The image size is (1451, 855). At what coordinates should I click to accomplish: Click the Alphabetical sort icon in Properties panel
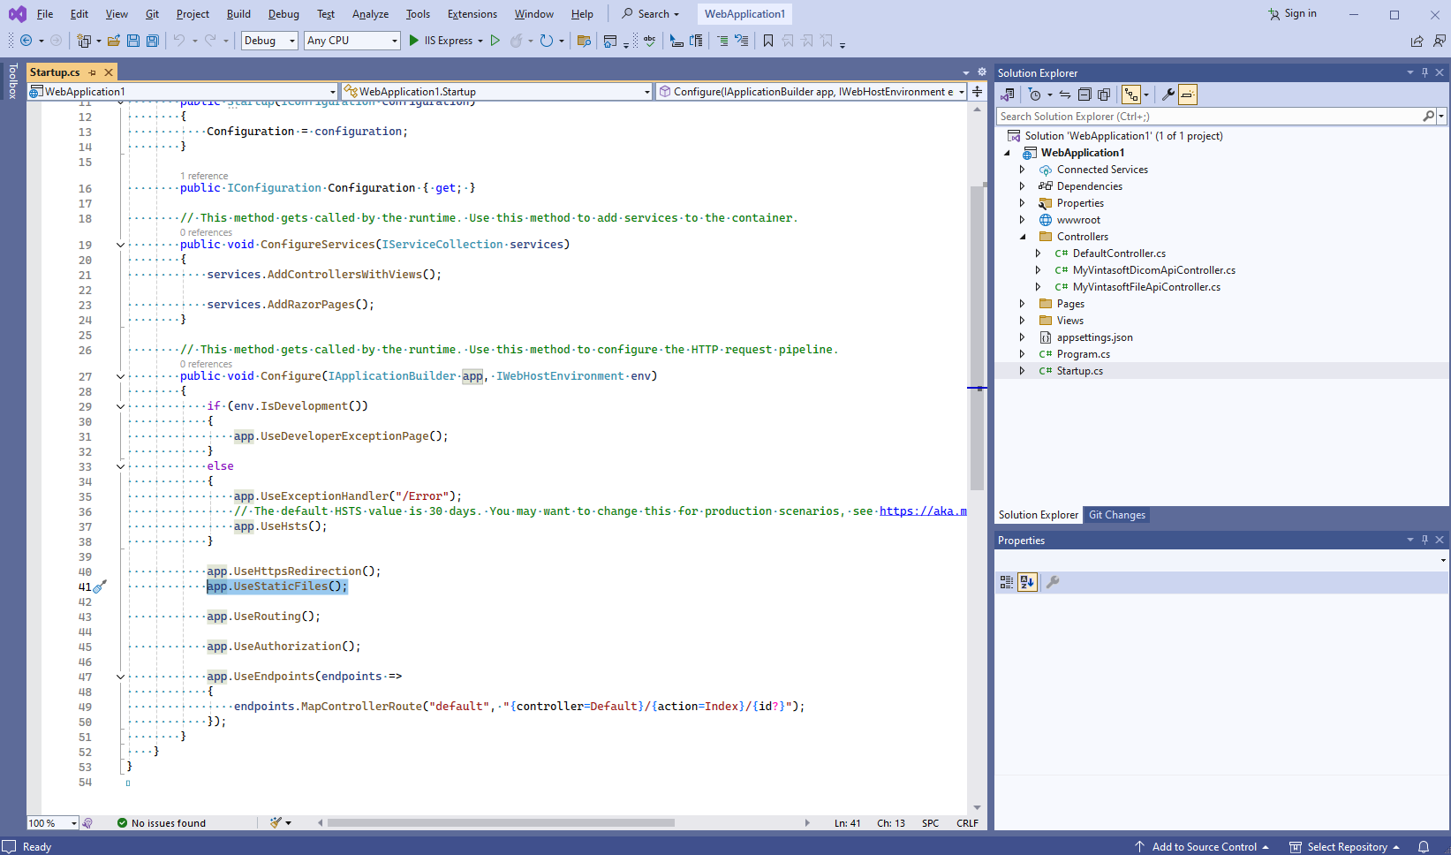pyautogui.click(x=1026, y=582)
